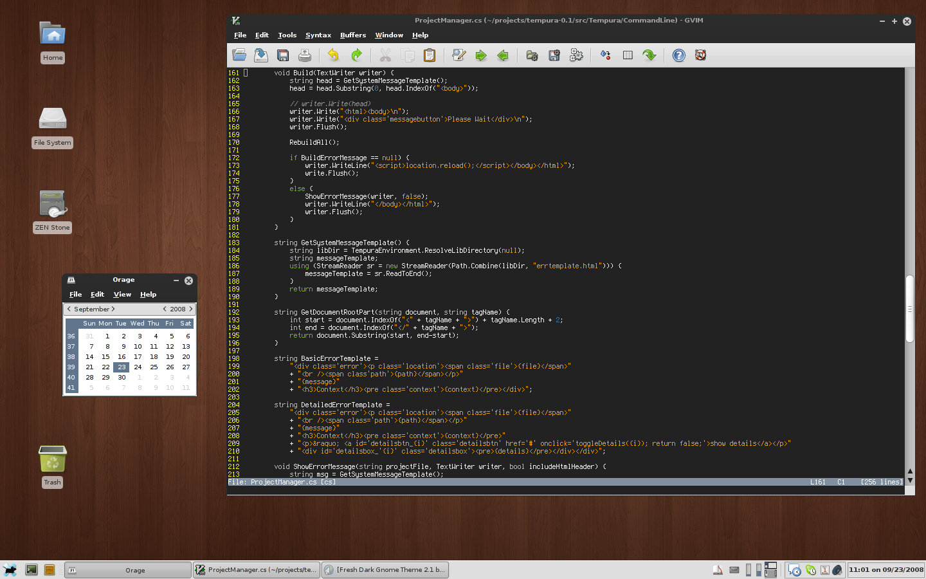926x579 pixels.
Task: Switch to ProjectManager.cs taskbar button
Action: point(257,570)
